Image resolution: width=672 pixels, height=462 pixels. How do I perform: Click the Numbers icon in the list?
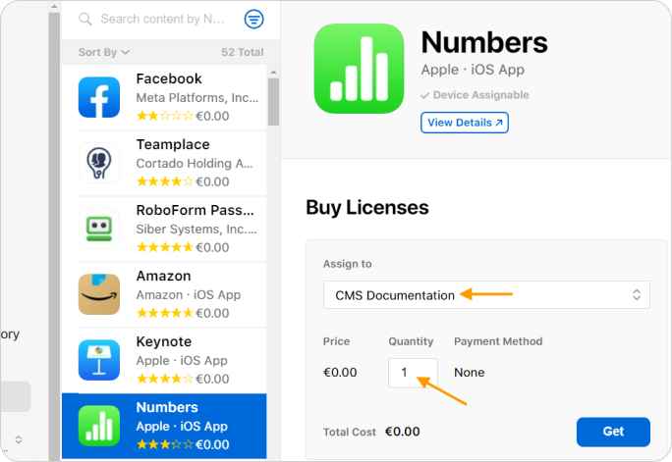[99, 426]
